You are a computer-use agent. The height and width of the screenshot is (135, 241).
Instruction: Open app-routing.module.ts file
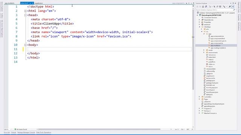tap(218, 48)
